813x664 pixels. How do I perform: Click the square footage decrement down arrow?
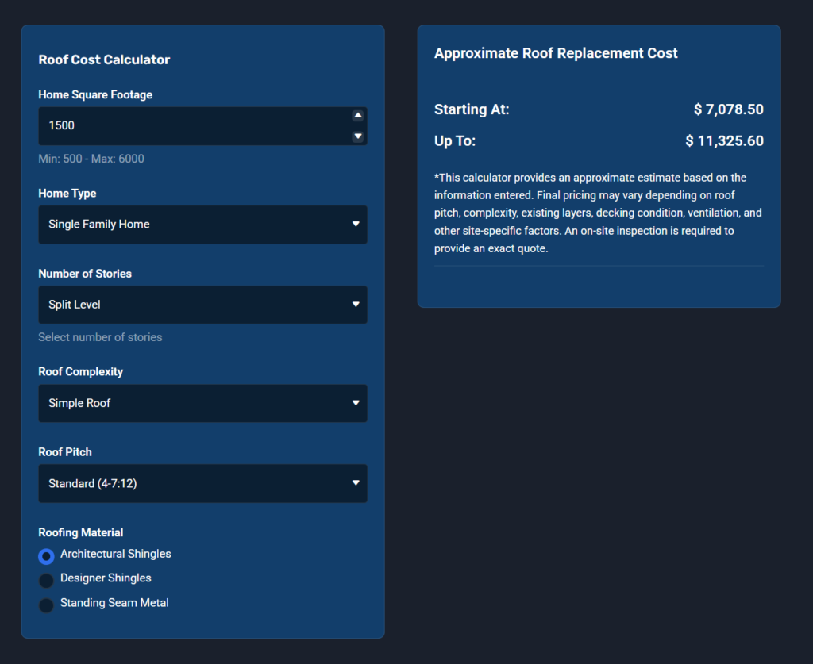[358, 136]
